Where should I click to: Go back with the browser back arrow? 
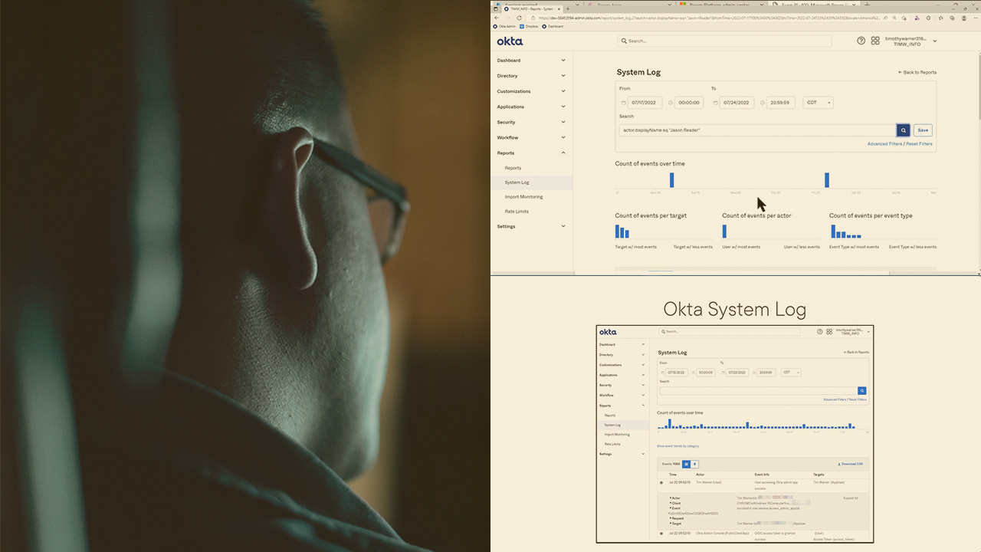(497, 18)
